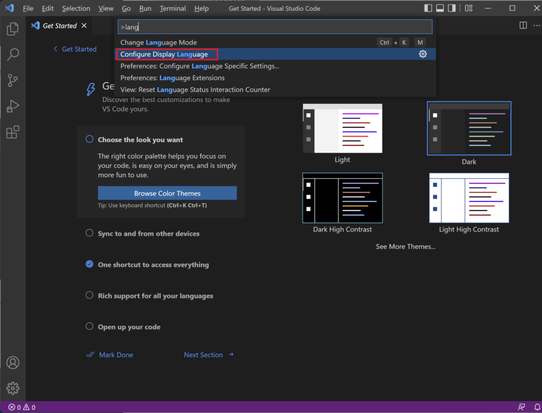Split the editor right
Screen dimensions: 542x413
[x=523, y=25]
